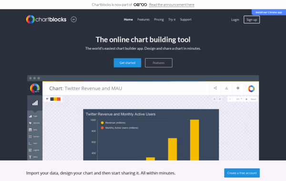286x181 pixels.
Task: Open the Data sidebar item
Action: tap(35, 130)
